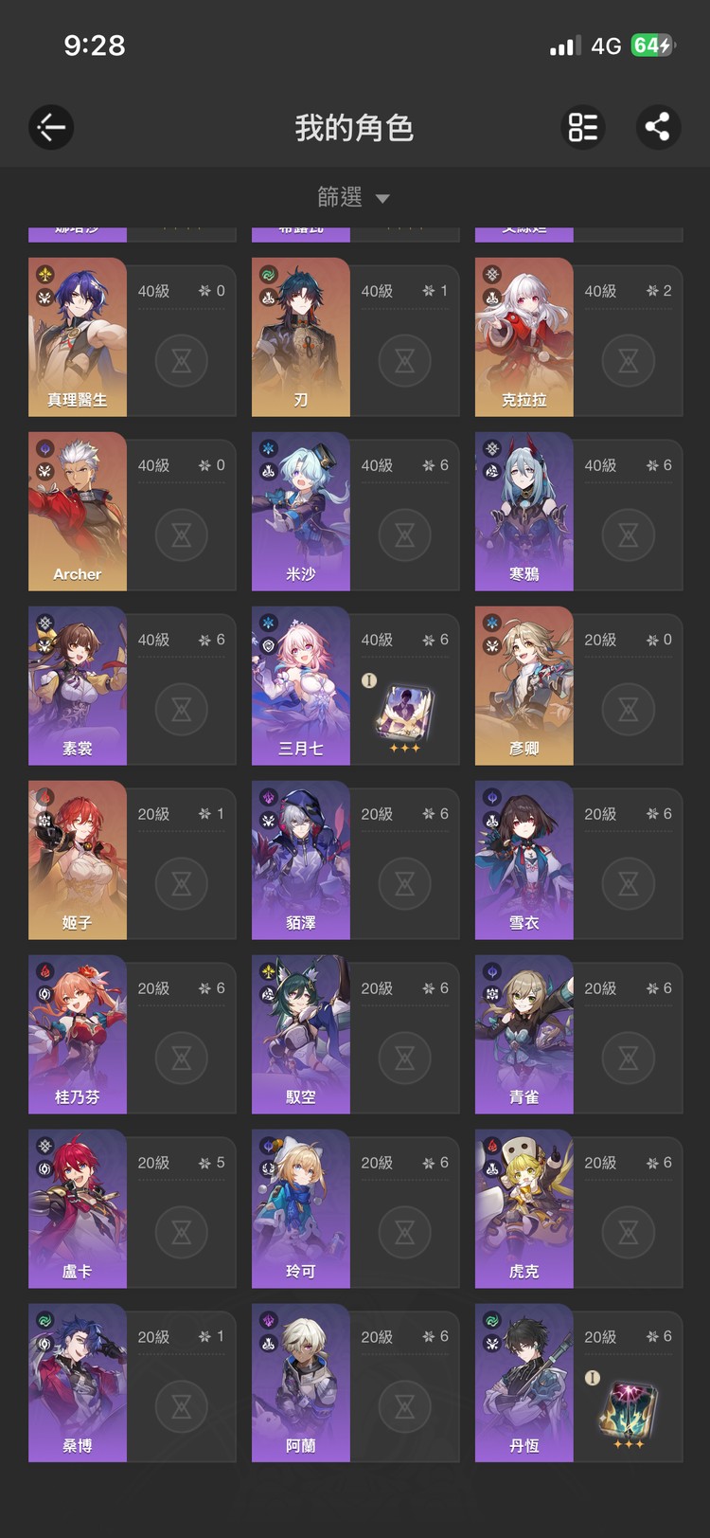
Task: Tap the back arrow icon
Action: click(51, 127)
